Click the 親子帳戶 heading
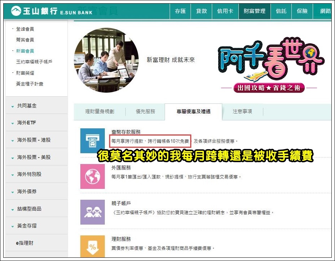335x261 pixels. (121, 203)
